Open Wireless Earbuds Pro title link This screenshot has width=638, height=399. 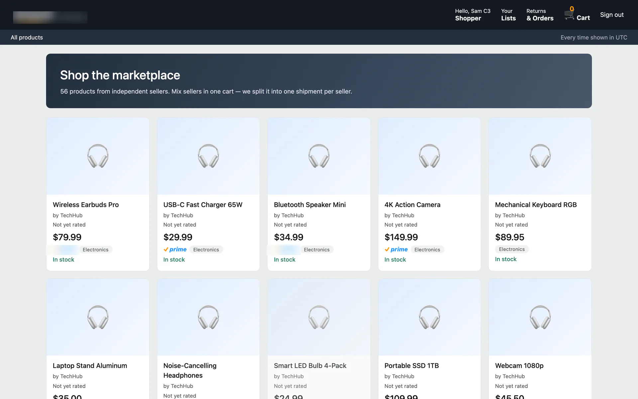coord(86,205)
